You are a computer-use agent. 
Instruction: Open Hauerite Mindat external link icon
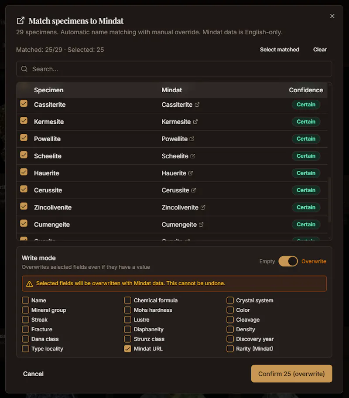tap(191, 173)
